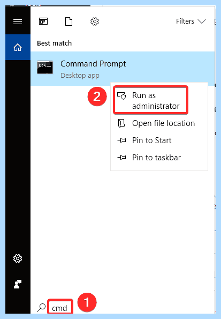Screen dimensions: 221x319
Task: Select Pin to taskbar
Action: coord(159,158)
